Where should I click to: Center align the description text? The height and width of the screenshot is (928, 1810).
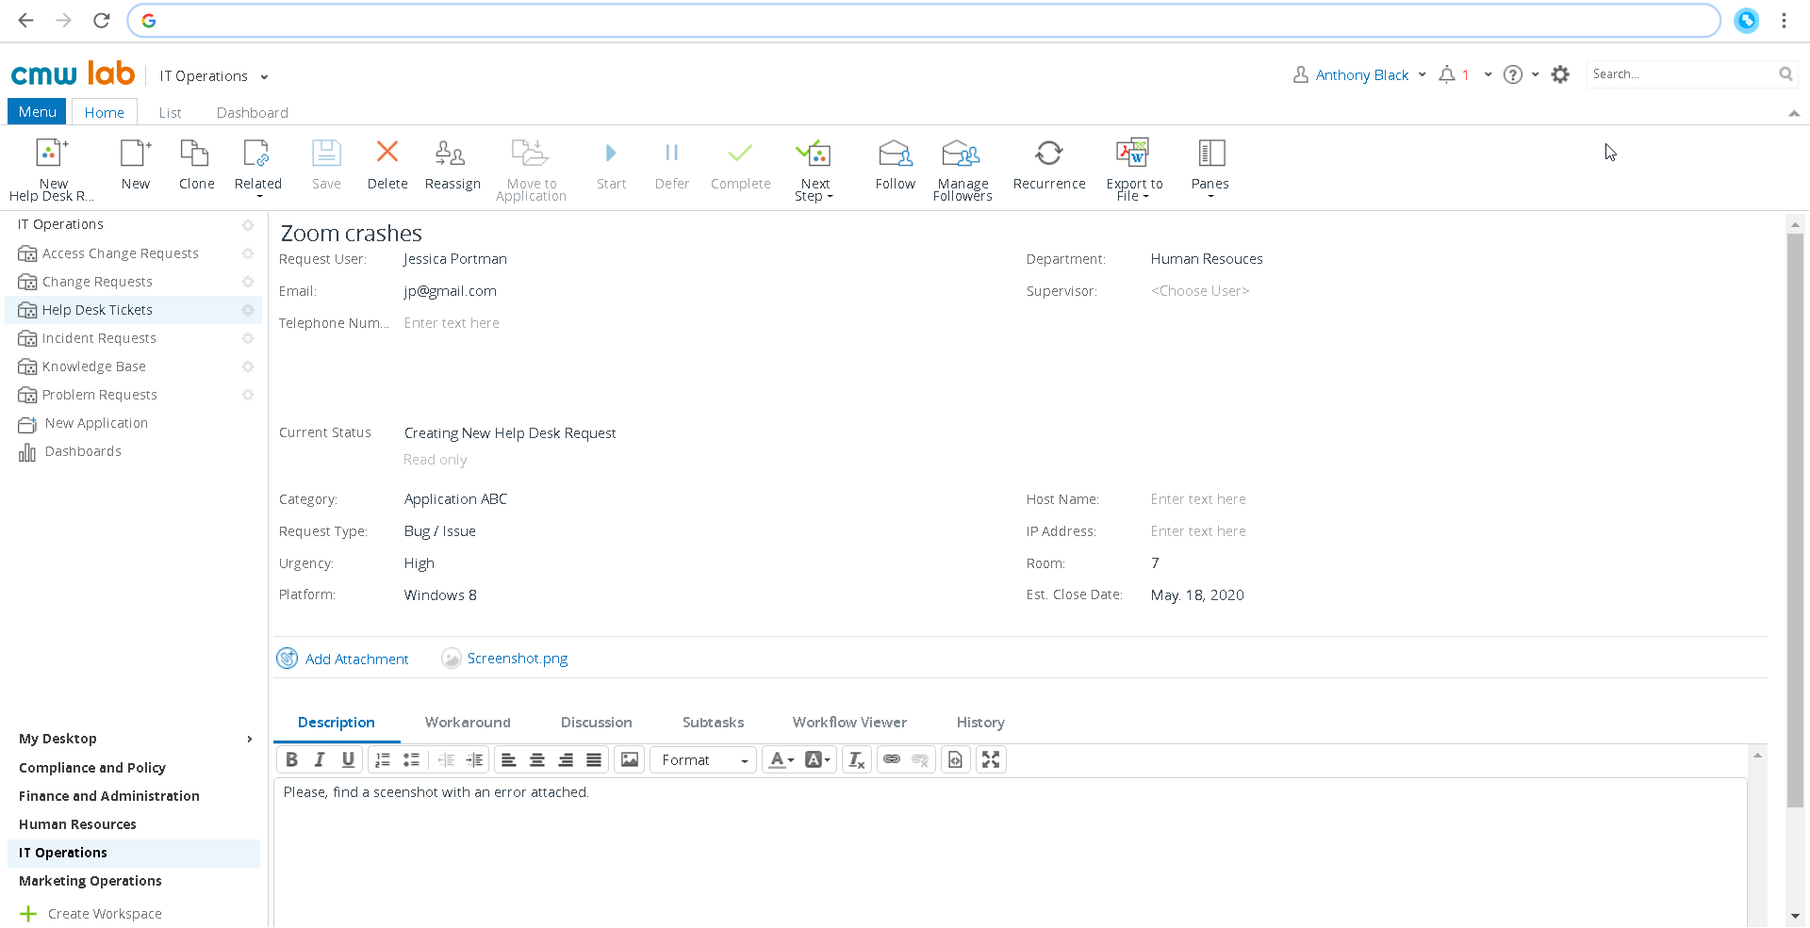tap(537, 759)
